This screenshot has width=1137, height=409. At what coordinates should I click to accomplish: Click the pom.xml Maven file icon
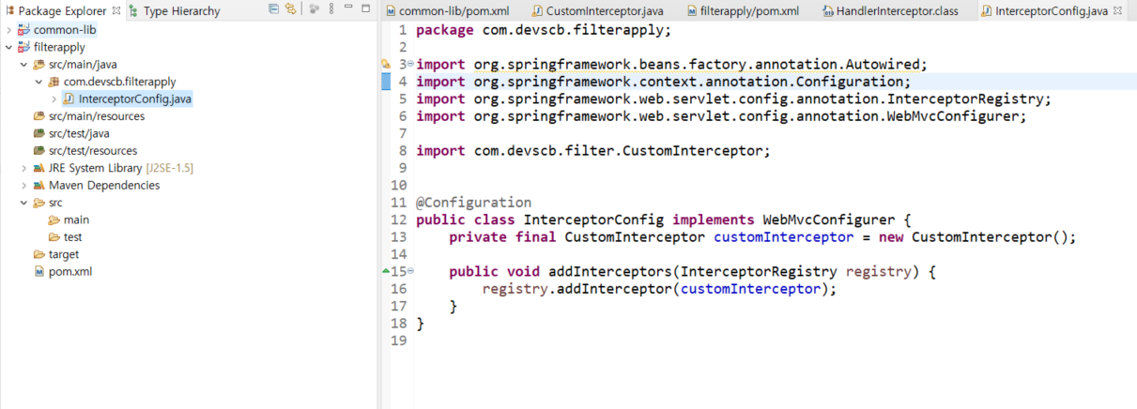coord(38,271)
